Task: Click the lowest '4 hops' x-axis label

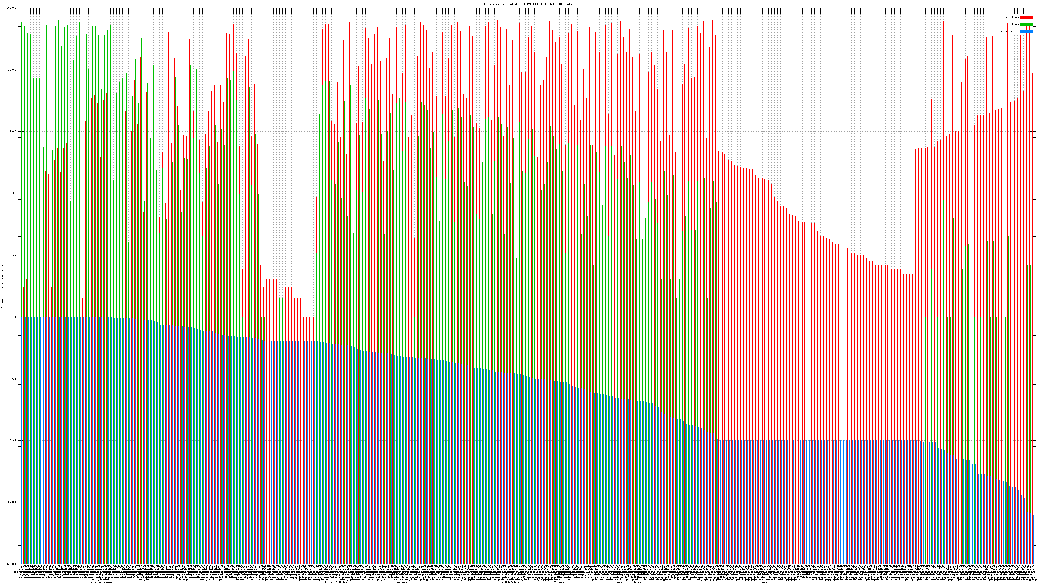Action: pyautogui.click(x=762, y=582)
